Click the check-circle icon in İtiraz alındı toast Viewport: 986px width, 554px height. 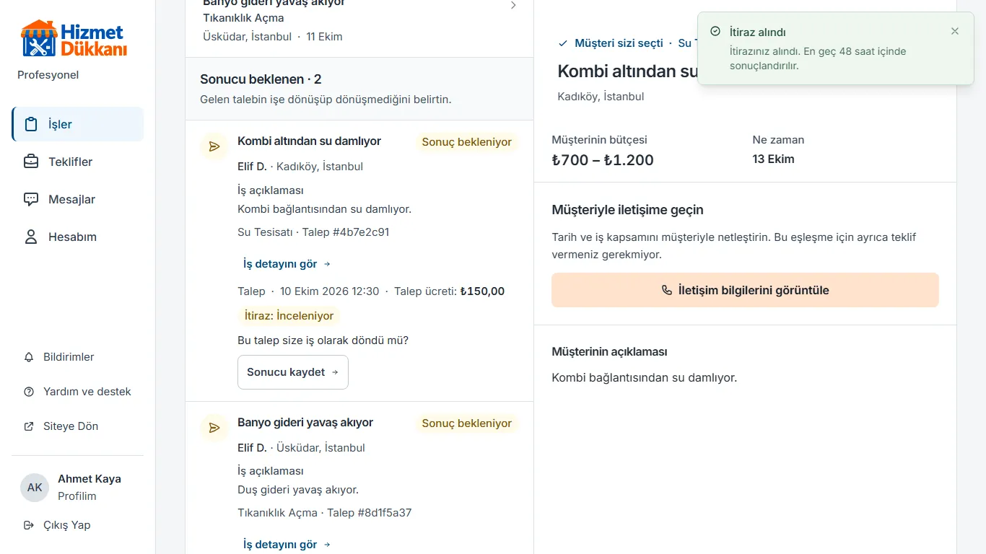(x=715, y=32)
